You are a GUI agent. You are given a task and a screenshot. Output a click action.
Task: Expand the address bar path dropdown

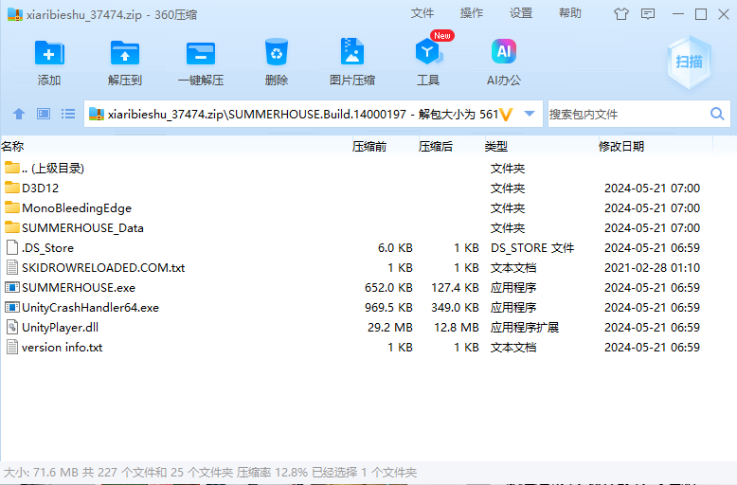(530, 114)
